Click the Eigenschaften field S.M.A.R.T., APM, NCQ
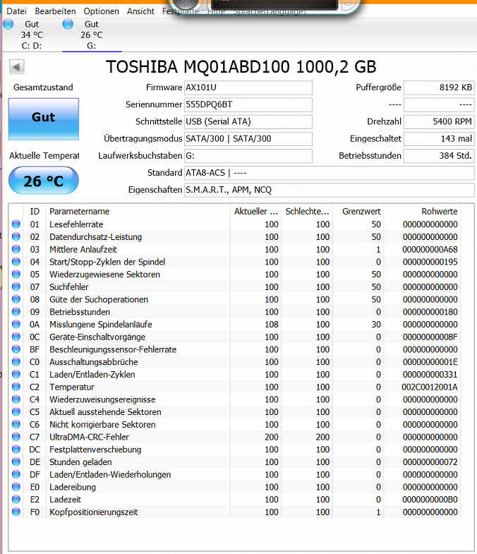This screenshot has width=477, height=554. click(329, 190)
